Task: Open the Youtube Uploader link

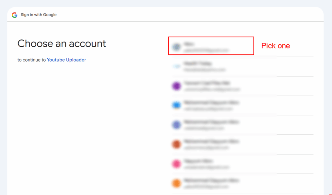Action: [66, 60]
